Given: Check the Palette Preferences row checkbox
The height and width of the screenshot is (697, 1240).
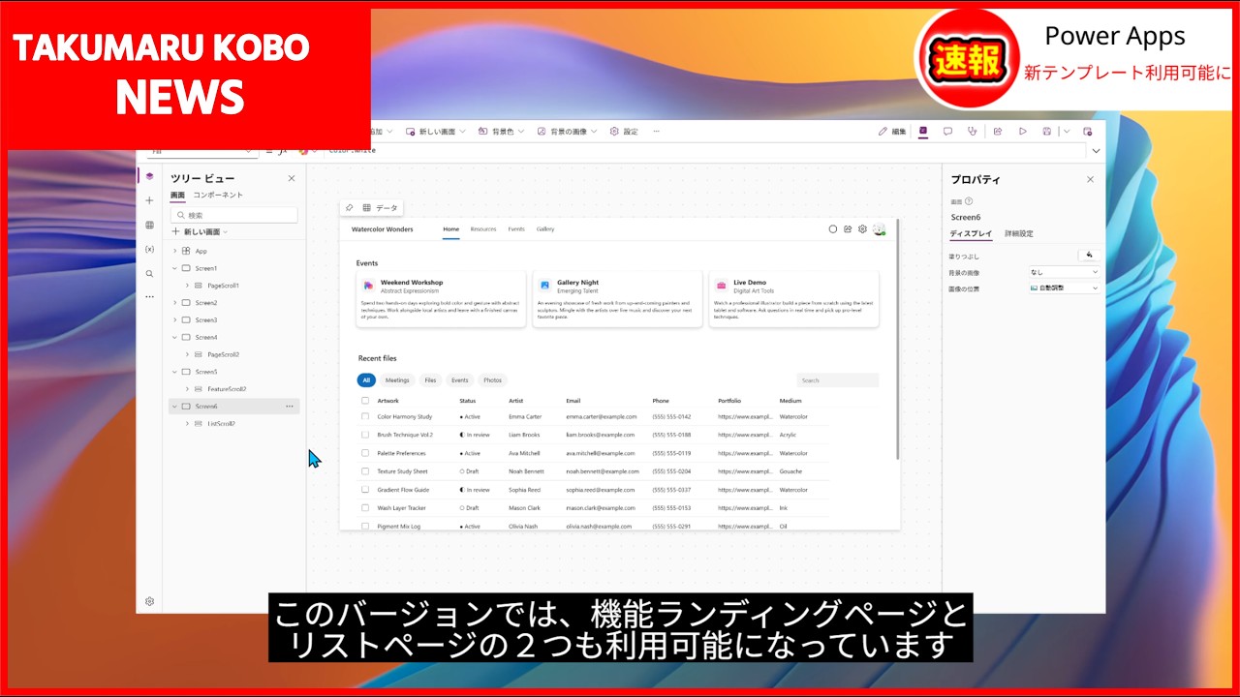Looking at the screenshot, I should (365, 453).
